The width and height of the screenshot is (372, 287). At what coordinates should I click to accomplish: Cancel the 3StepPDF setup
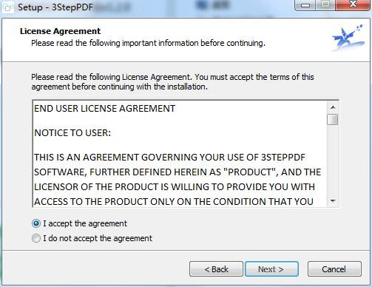[x=334, y=269]
